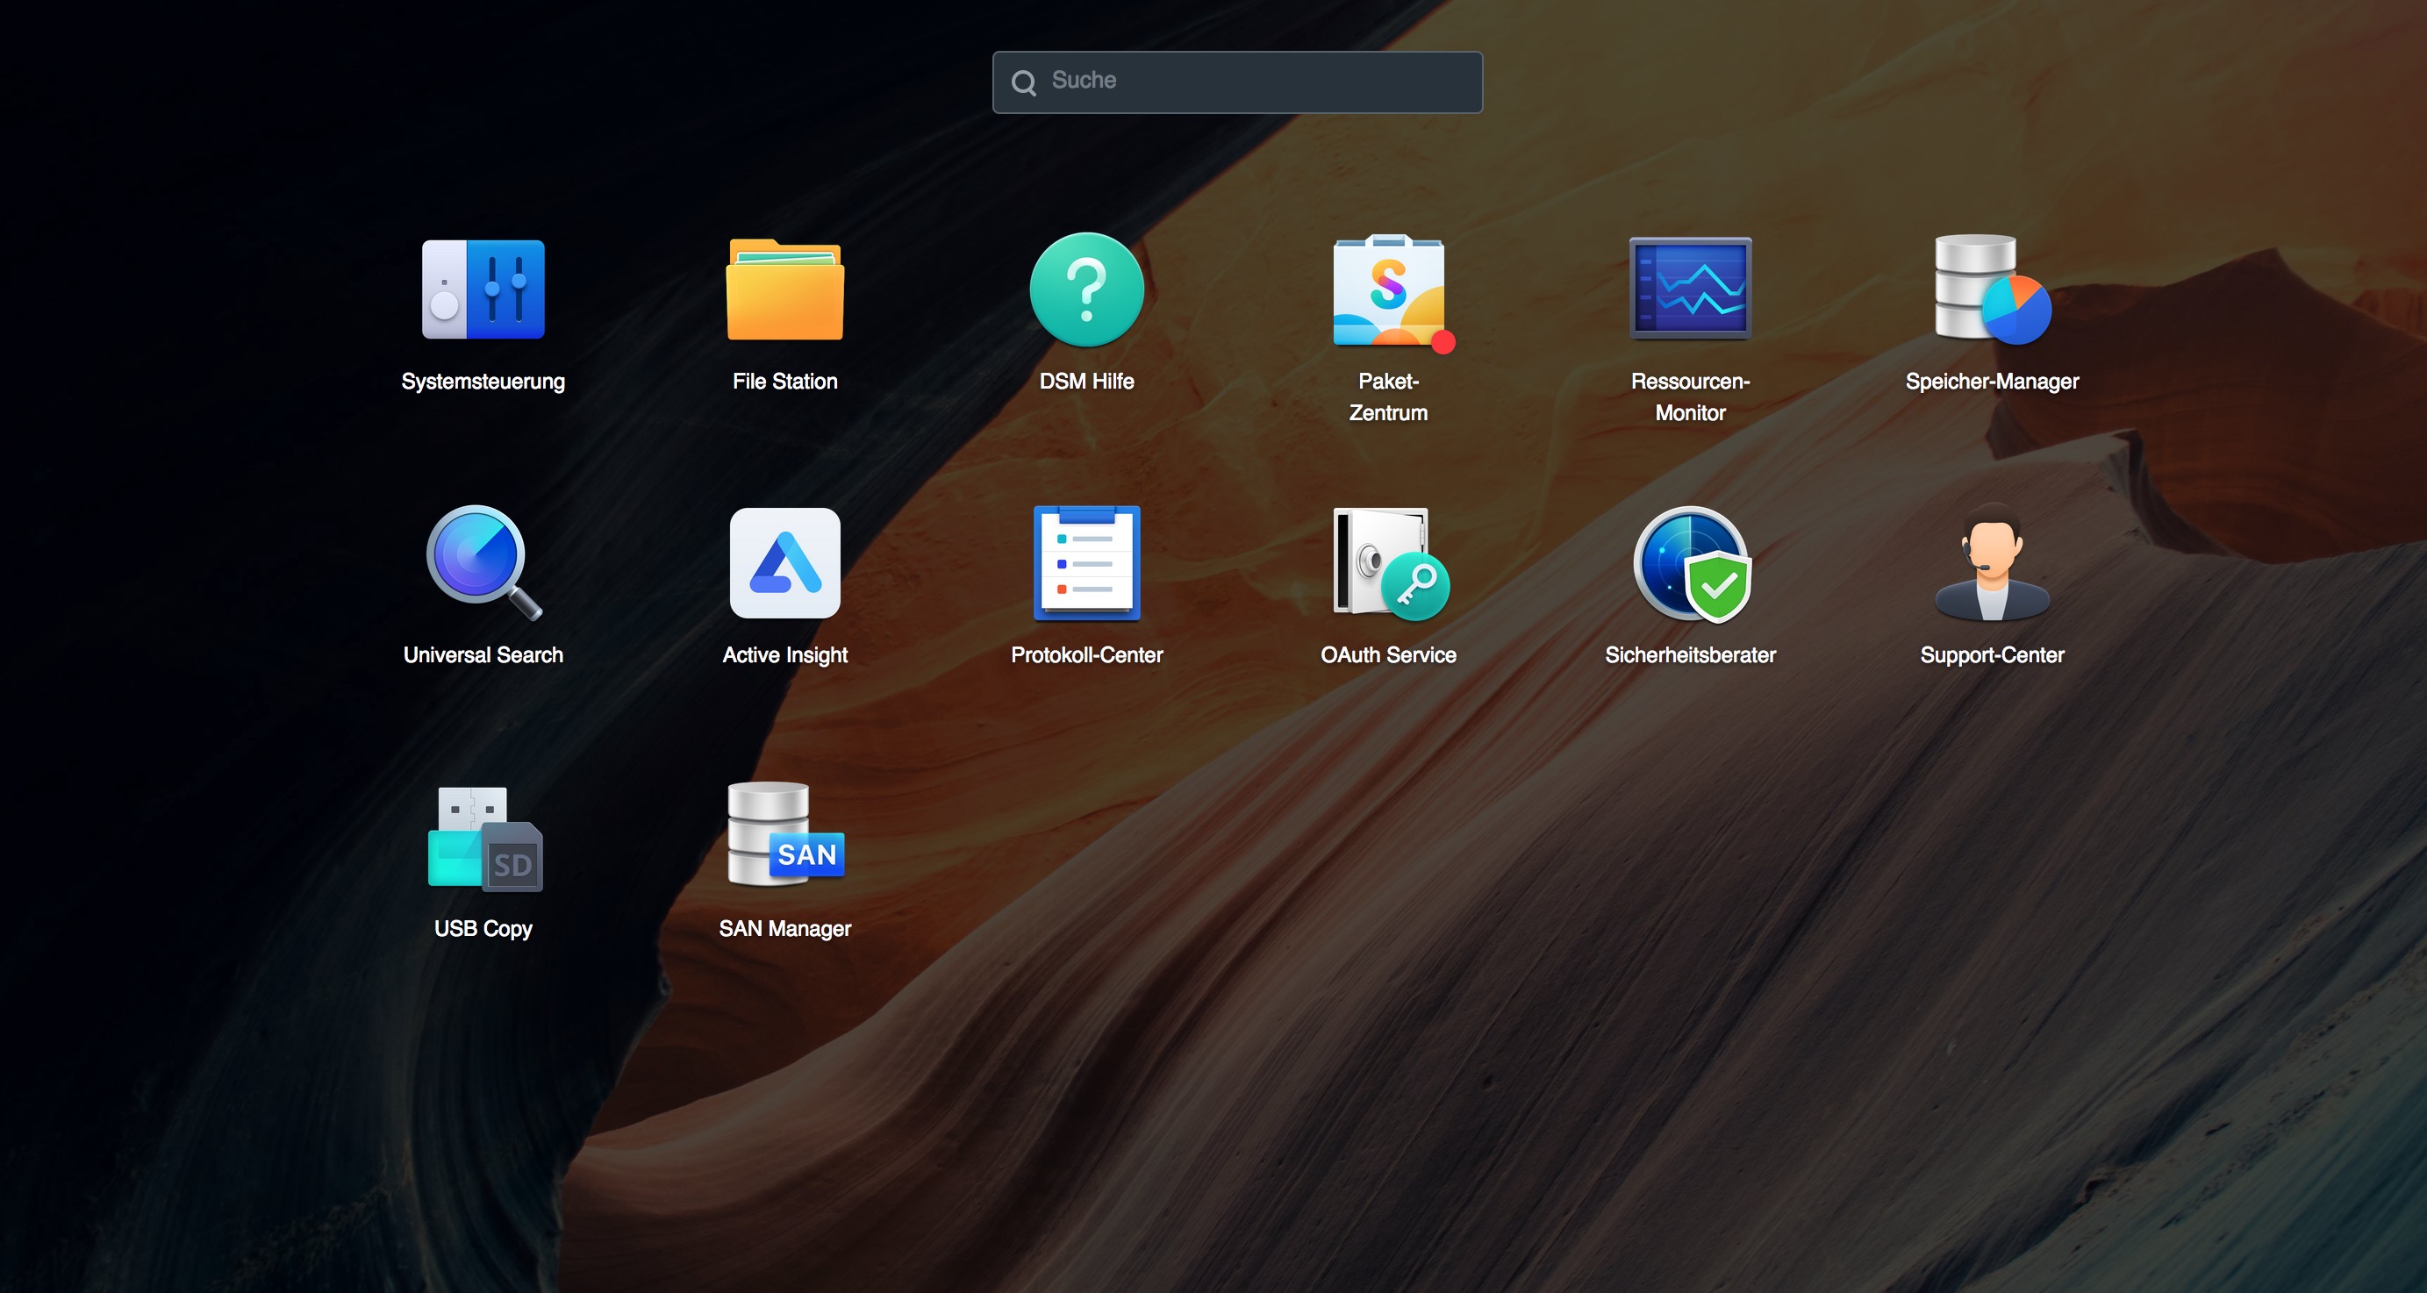Open DSM Hilfe question mark icon
The width and height of the screenshot is (2427, 1293).
coord(1086,289)
